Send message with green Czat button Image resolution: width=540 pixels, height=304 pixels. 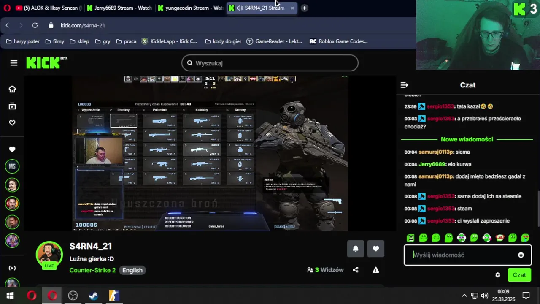pos(519,275)
